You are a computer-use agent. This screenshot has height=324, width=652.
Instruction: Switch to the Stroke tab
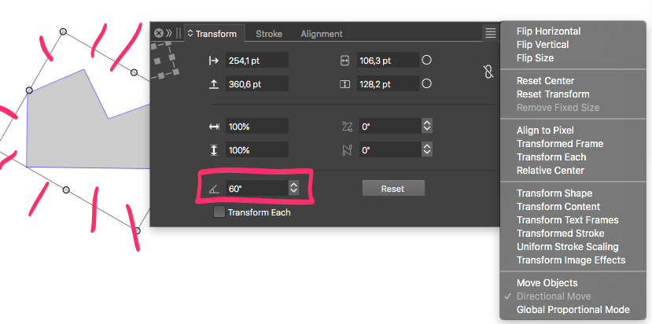(x=270, y=34)
